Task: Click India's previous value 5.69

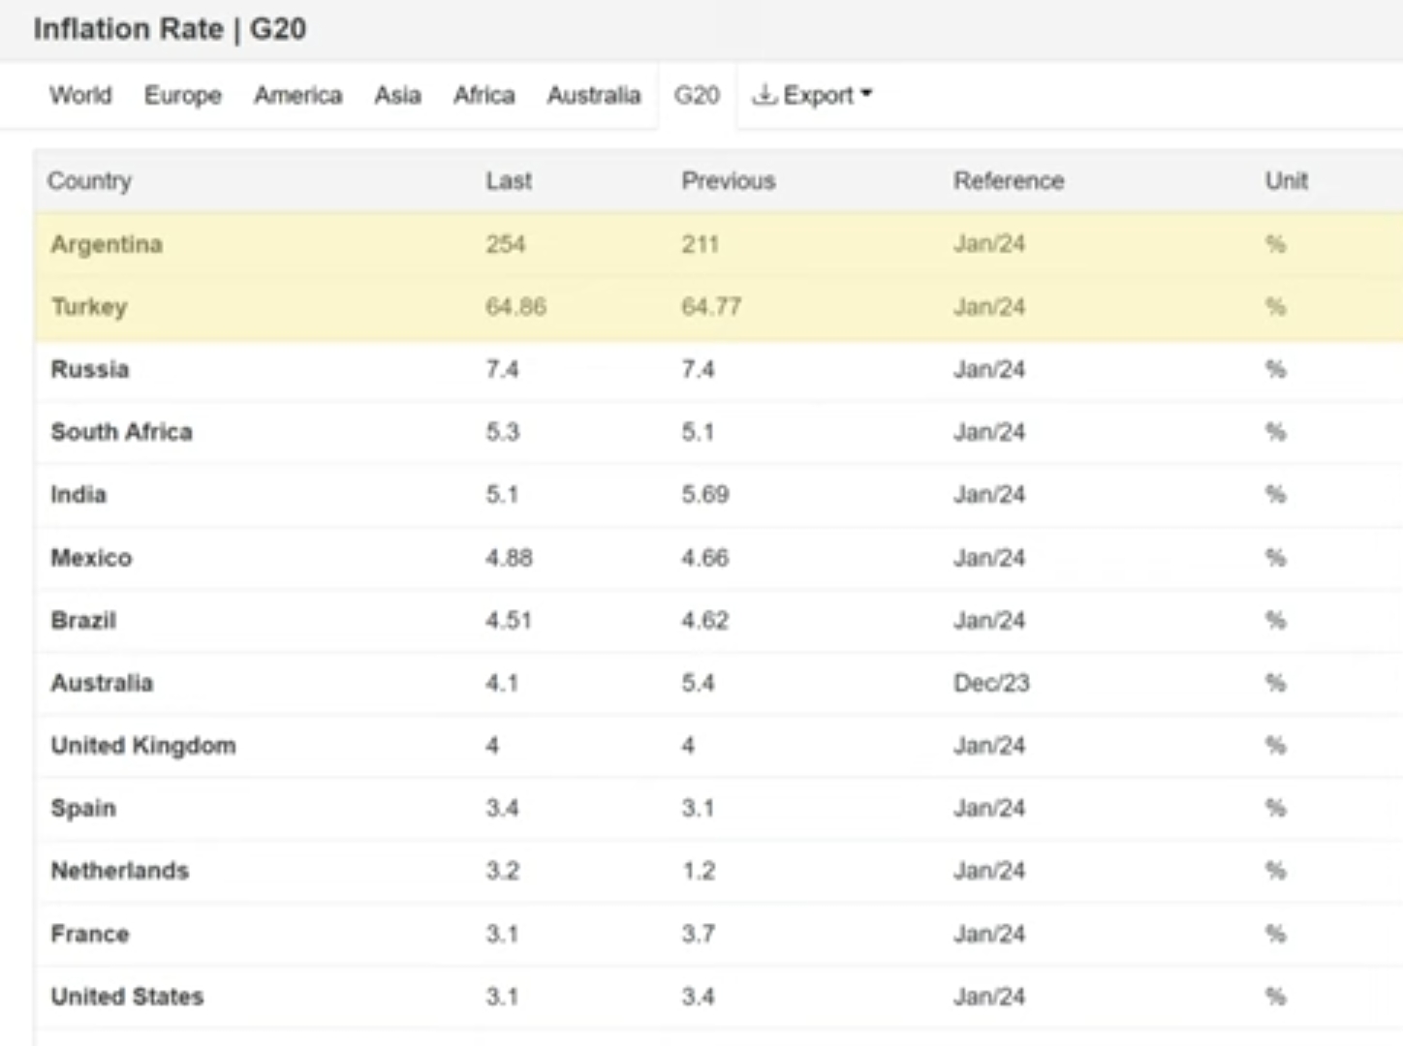Action: pos(705,495)
